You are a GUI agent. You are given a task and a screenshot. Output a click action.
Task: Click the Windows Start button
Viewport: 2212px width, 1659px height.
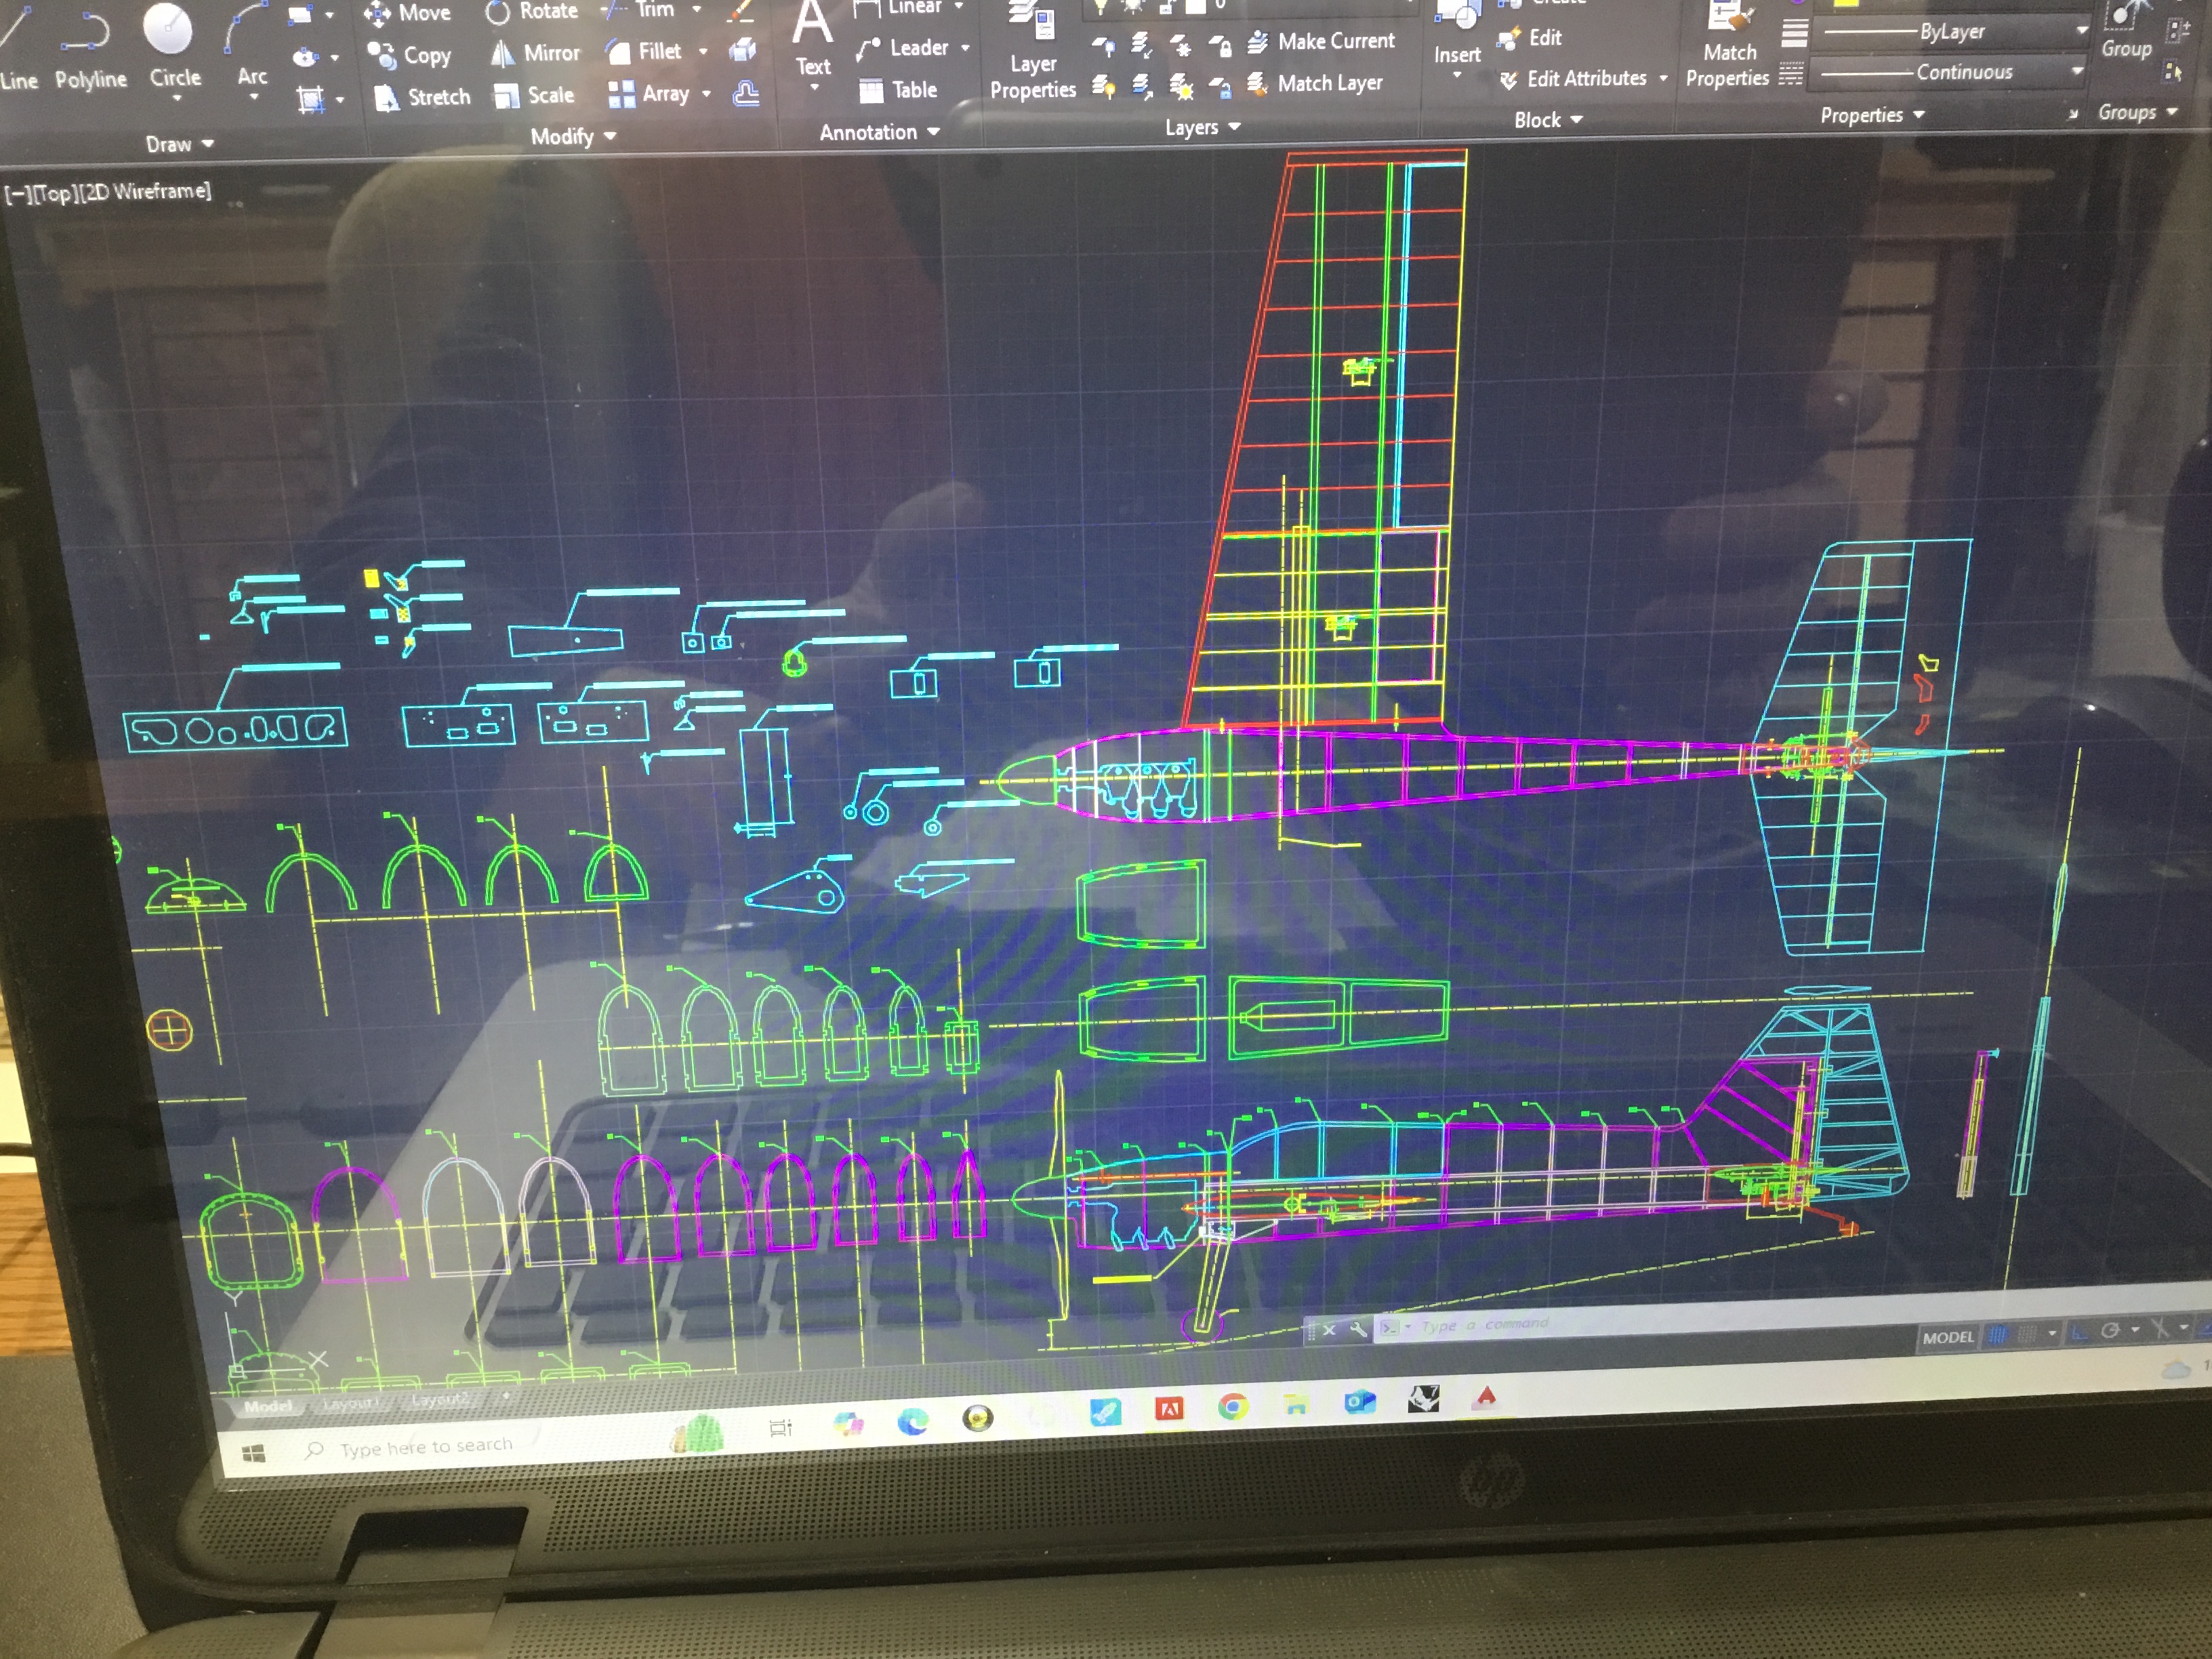[253, 1454]
